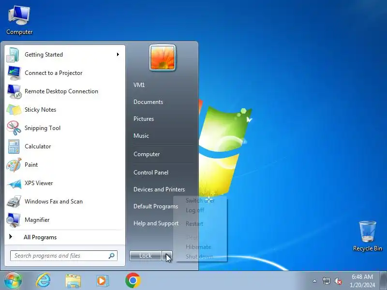The height and width of the screenshot is (290, 387).
Task: Open the Getting Started icon
Action: click(13, 55)
